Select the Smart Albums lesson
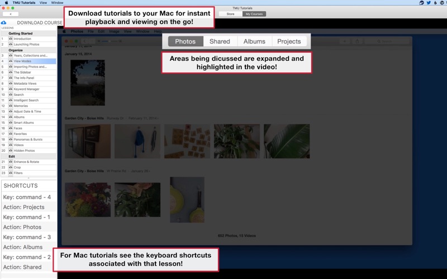 28,123
